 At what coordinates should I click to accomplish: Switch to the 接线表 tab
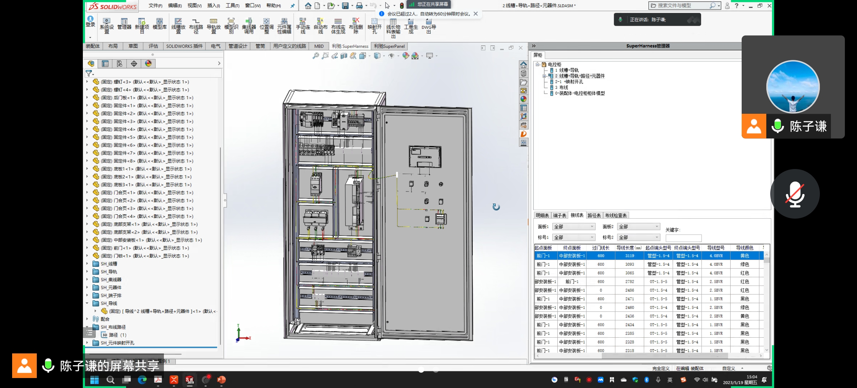(578, 215)
